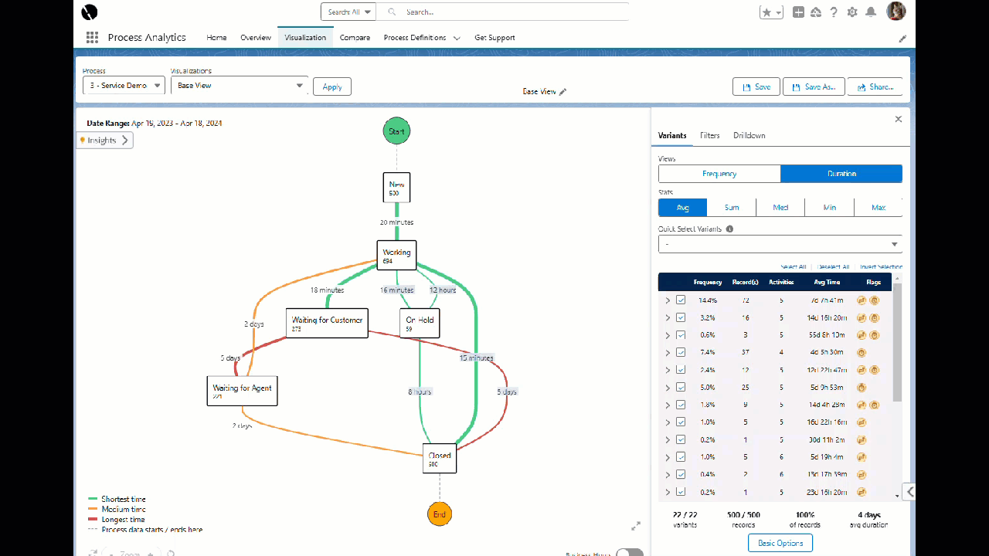
Task: Uncheck the 5.0% variant checkbox
Action: pyautogui.click(x=681, y=387)
